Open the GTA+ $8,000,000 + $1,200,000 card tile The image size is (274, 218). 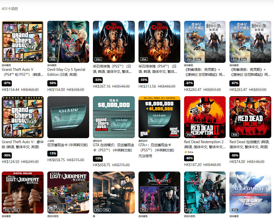159,117
